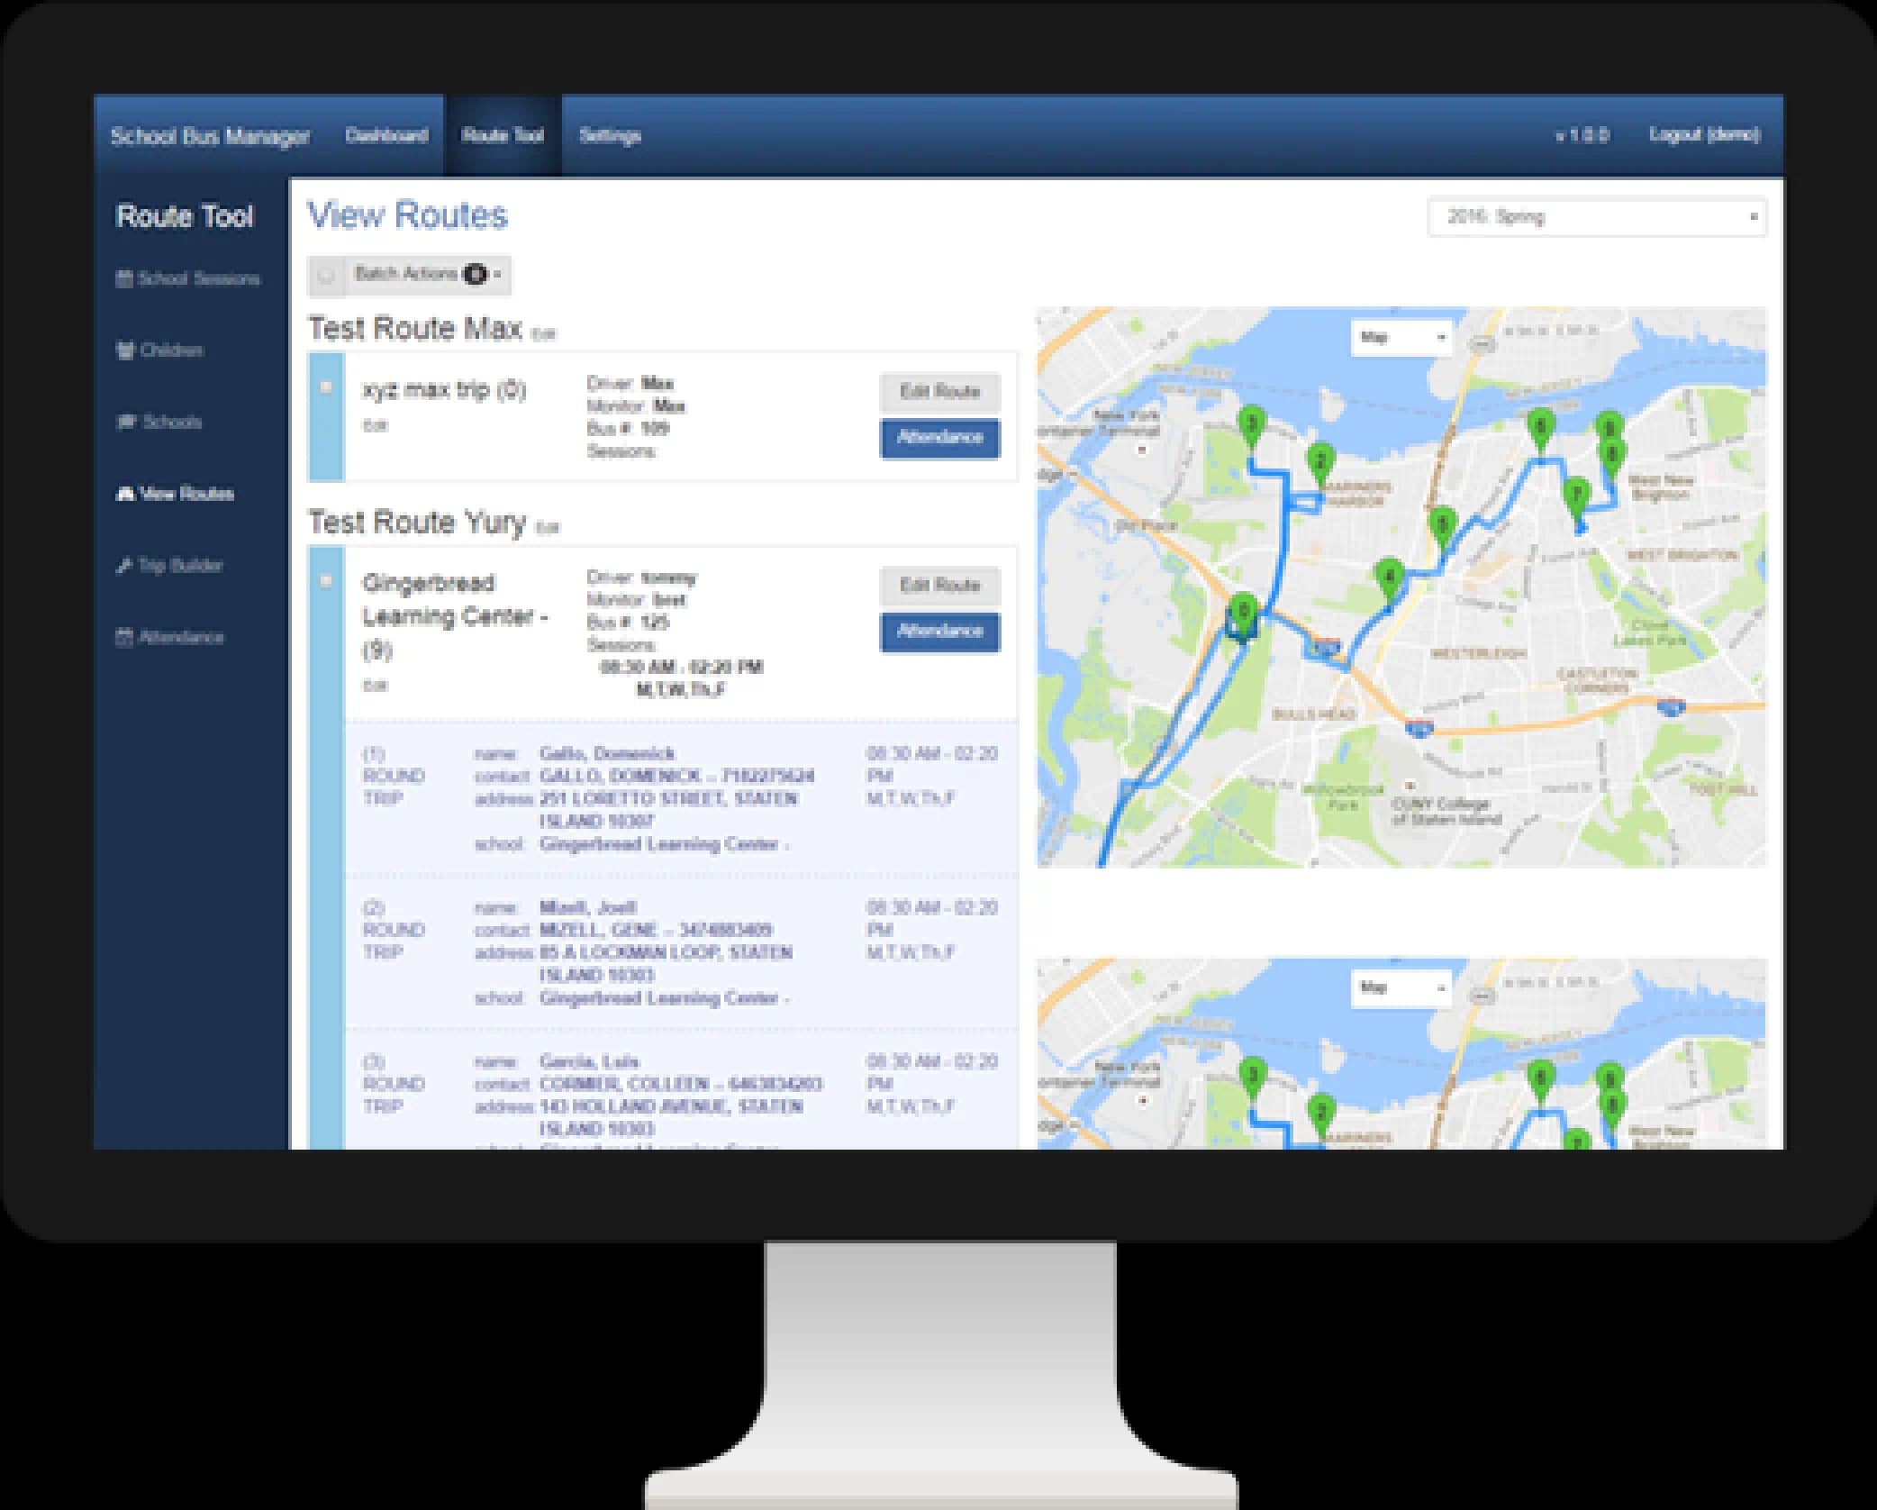Viewport: 1877px width, 1510px height.
Task: Click the View Routes bus icon
Action: (x=125, y=494)
